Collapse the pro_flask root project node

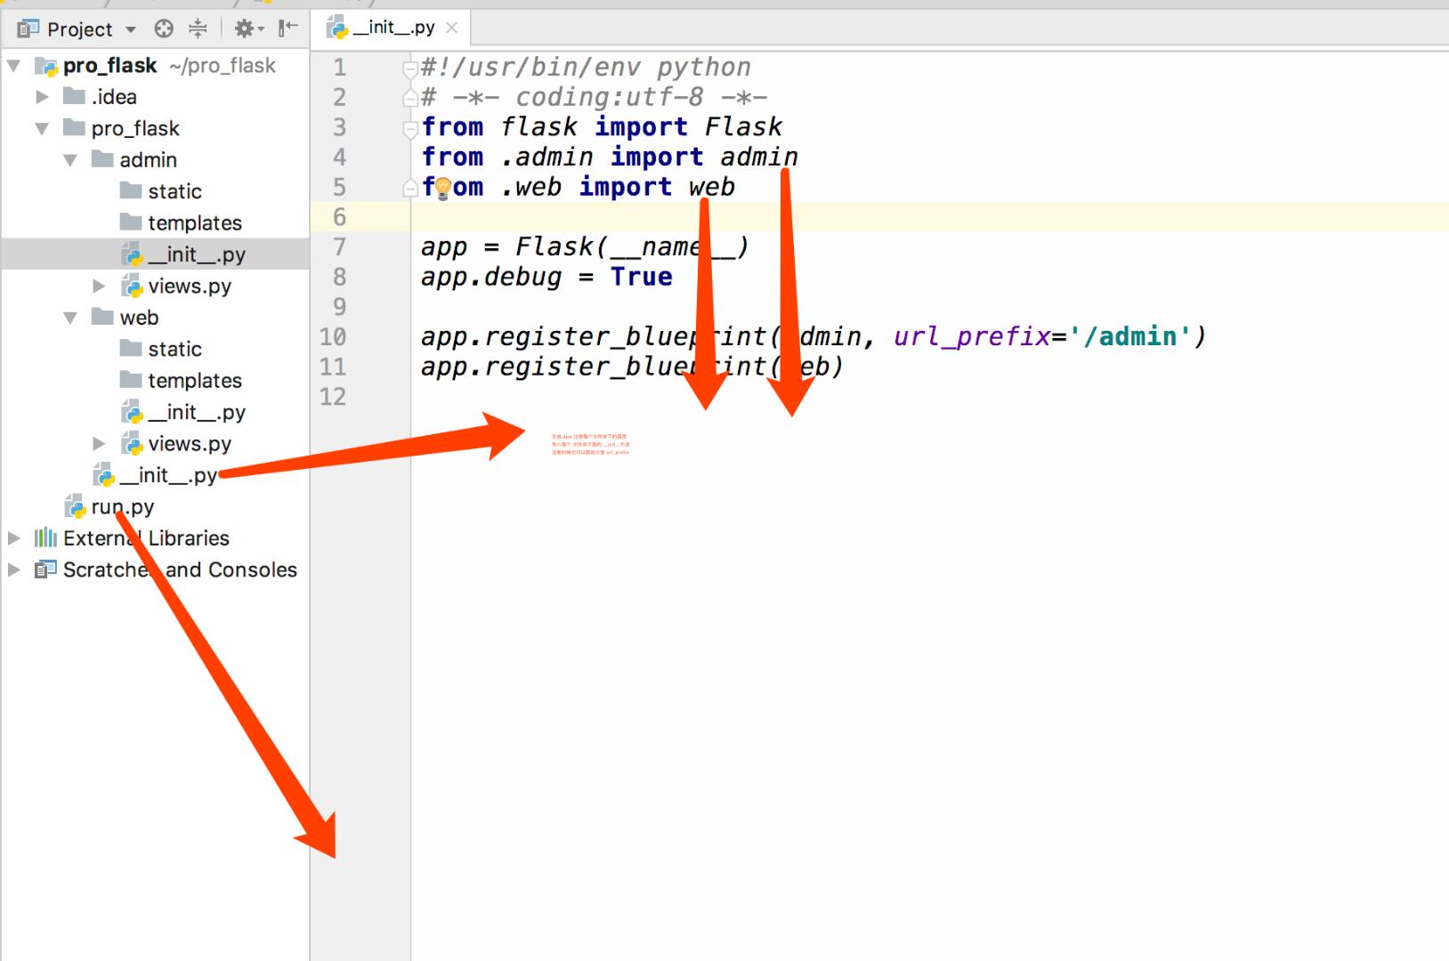[14, 66]
